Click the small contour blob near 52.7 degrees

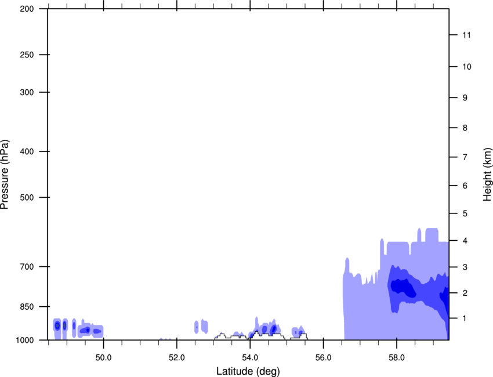coord(204,327)
